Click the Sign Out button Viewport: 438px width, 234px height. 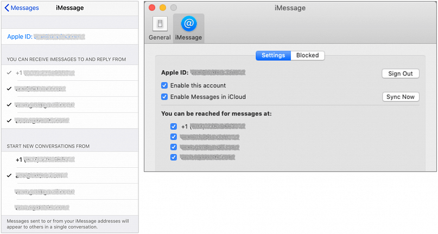point(401,73)
